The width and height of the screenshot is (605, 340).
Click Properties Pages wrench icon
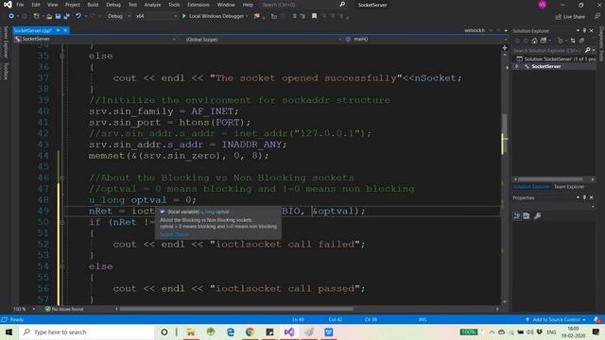pos(538,216)
